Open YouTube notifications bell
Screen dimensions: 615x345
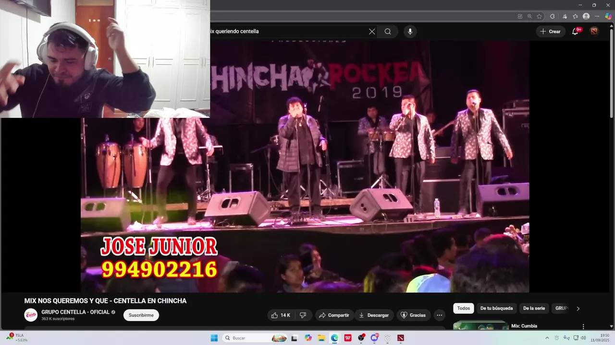(575, 32)
